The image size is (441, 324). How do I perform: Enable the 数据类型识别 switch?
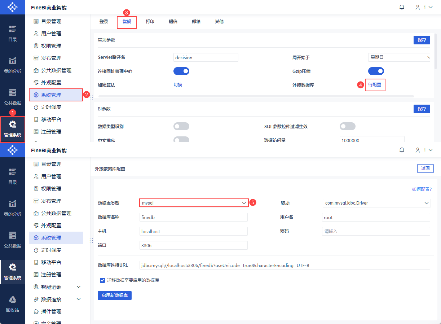tap(181, 126)
